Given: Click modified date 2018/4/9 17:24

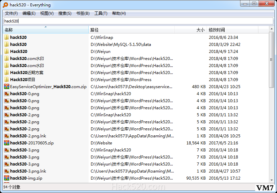Looking at the screenshot, I should tap(224, 52).
